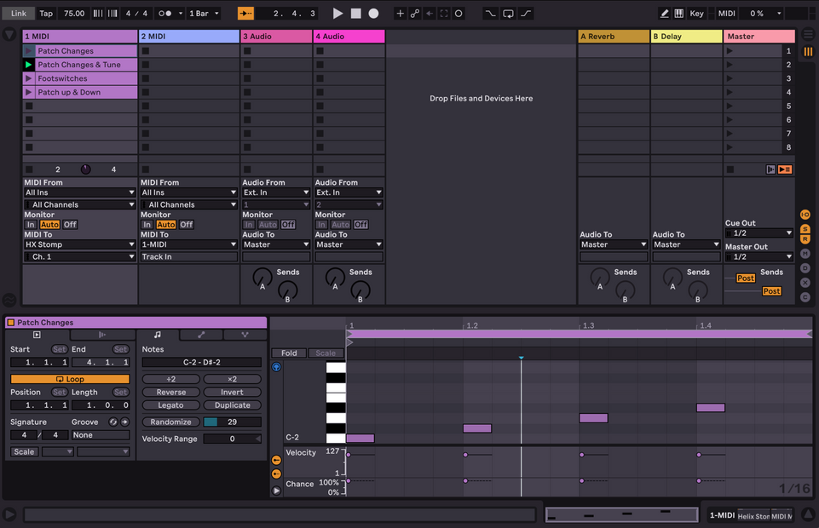Open the HX Stomp MIDI To dropdown
The width and height of the screenshot is (819, 528).
coord(79,244)
